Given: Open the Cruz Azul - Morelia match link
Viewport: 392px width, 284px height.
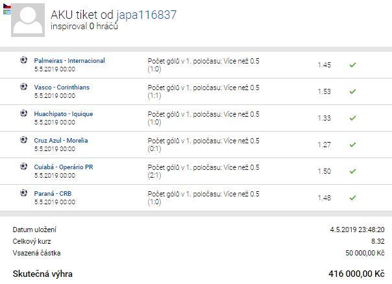Looking at the screenshot, I should tap(61, 140).
